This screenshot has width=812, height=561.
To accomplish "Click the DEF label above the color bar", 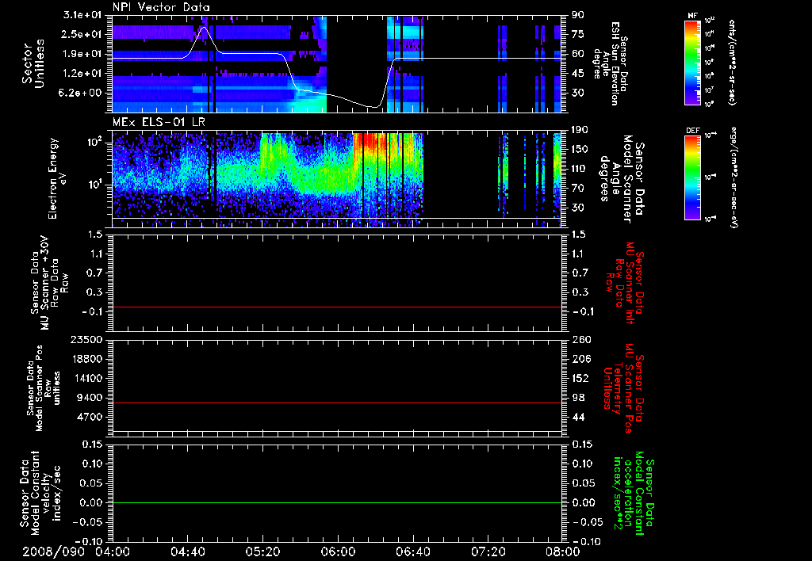I will 692,131.
